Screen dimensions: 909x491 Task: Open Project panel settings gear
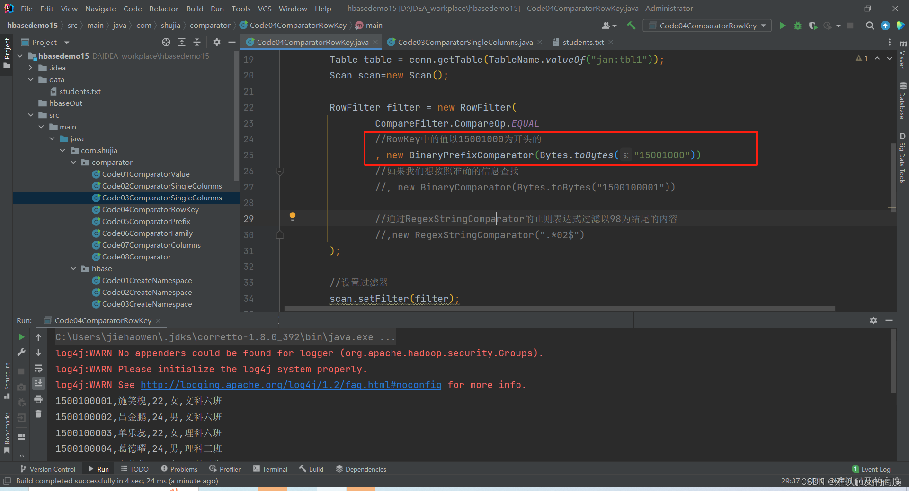click(x=217, y=42)
